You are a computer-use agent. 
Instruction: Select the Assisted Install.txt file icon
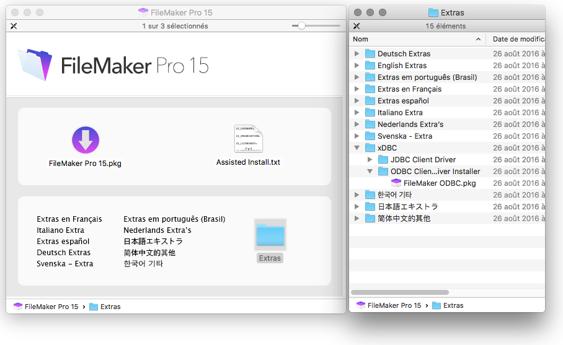[x=249, y=139]
